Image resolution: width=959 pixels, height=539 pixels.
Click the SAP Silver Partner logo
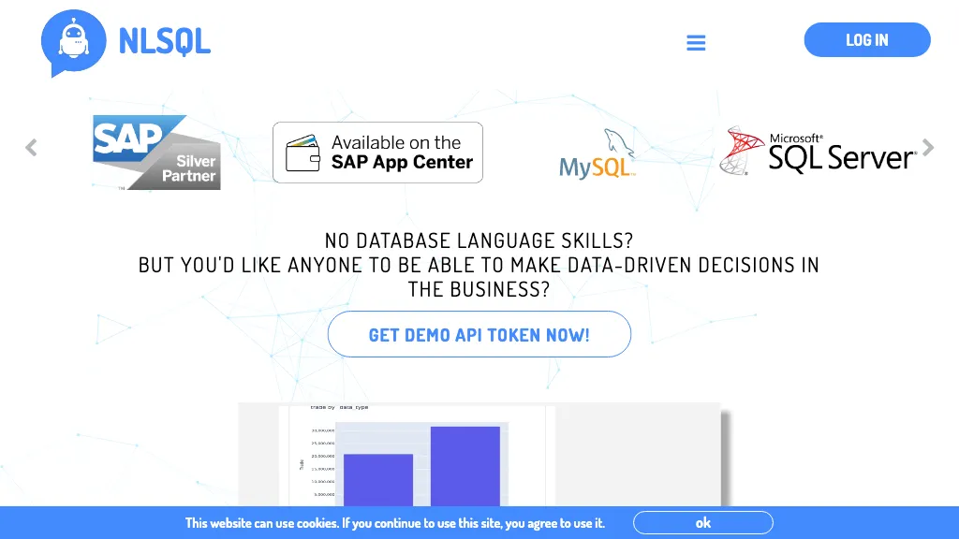(156, 153)
